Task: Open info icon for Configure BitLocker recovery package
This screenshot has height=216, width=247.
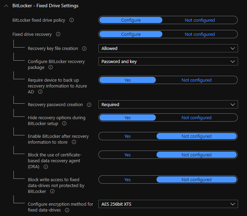Action: pos(51,67)
